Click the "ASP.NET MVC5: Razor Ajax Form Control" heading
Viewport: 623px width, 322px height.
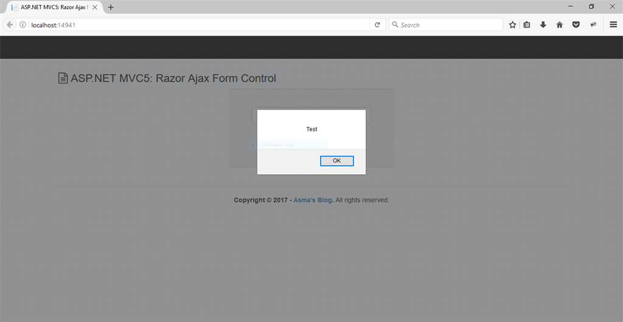point(173,79)
